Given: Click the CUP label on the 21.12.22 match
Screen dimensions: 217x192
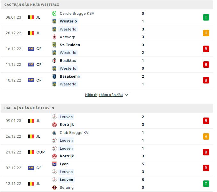Looking at the screenshot, I should [x=41, y=152].
